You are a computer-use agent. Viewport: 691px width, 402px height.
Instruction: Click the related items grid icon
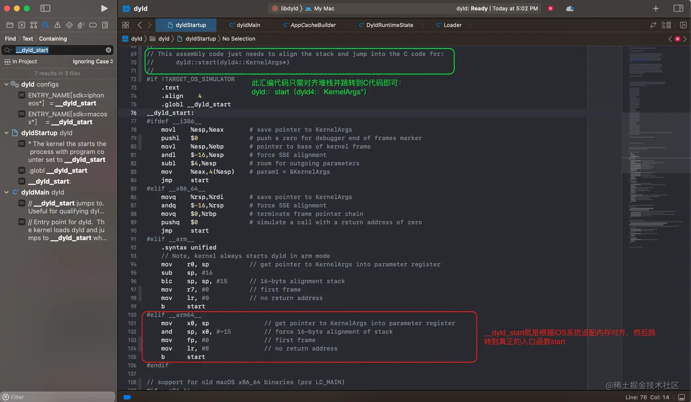point(126,25)
